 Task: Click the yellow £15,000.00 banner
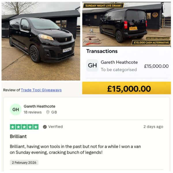[x=126, y=89]
